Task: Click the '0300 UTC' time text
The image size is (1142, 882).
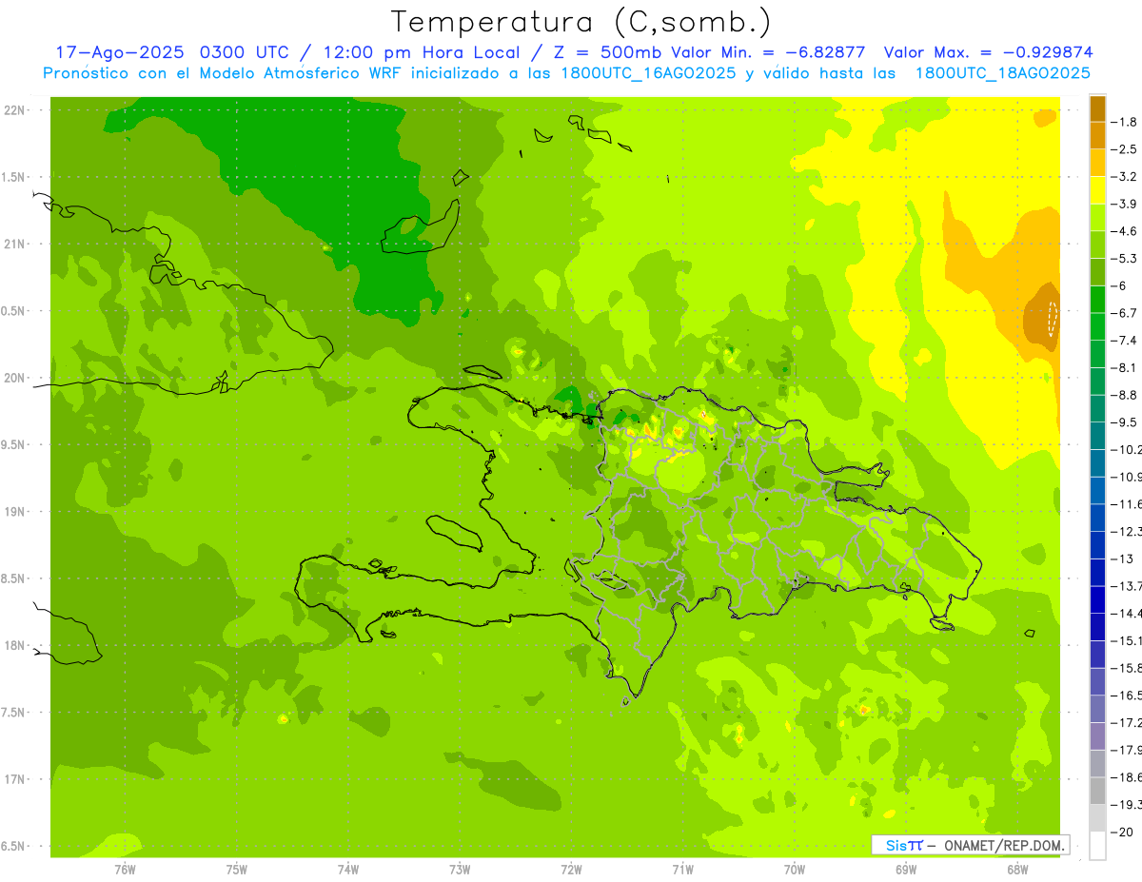Action: [x=245, y=52]
